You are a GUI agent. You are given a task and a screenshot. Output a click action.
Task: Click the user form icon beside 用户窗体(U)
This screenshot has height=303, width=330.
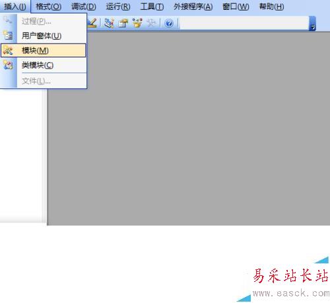coord(8,36)
